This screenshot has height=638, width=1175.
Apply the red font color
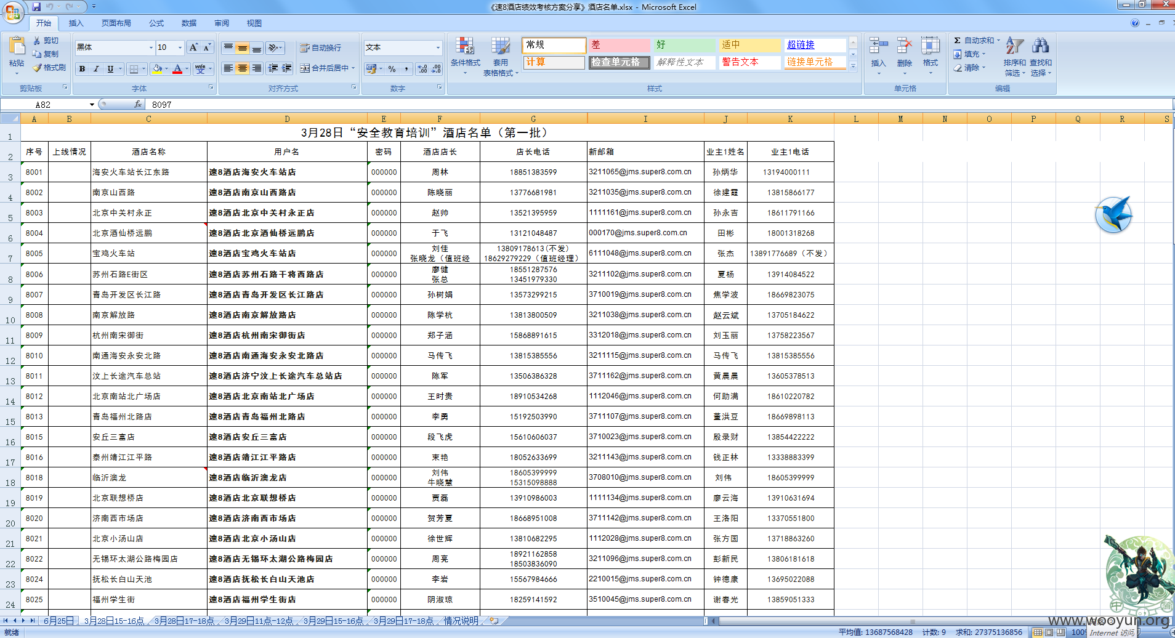[x=177, y=69]
